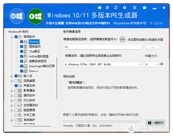Check the 通讯软件 checkbox

[x=16, y=95]
